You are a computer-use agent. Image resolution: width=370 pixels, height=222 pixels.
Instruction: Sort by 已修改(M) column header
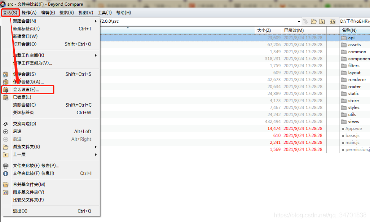[x=304, y=30]
